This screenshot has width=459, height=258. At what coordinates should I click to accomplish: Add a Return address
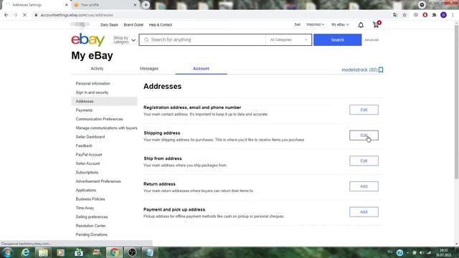click(x=364, y=186)
